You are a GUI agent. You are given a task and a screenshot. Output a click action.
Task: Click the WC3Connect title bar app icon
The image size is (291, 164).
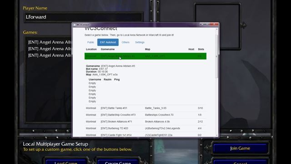[74, 25]
